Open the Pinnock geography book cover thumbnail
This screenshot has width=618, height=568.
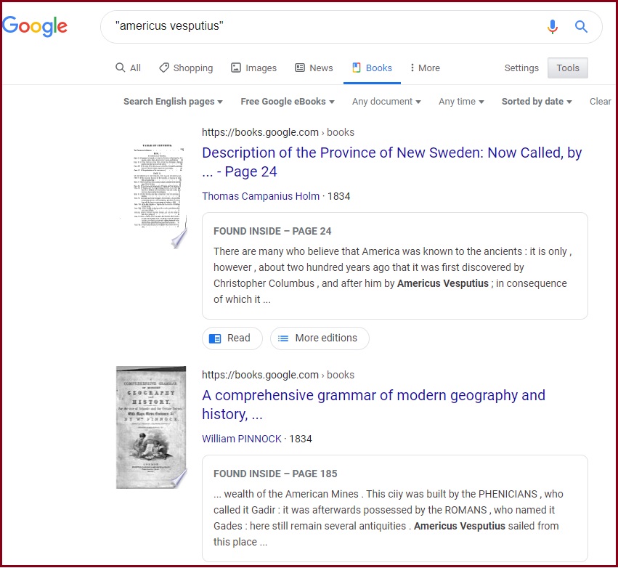point(151,427)
